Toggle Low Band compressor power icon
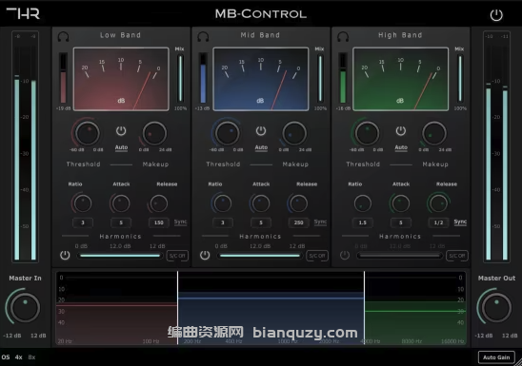Viewport: 522px width, 366px height. tap(121, 131)
